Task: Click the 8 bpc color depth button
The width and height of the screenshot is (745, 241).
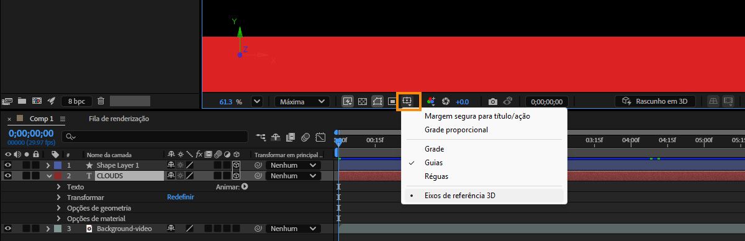Action: click(x=77, y=101)
